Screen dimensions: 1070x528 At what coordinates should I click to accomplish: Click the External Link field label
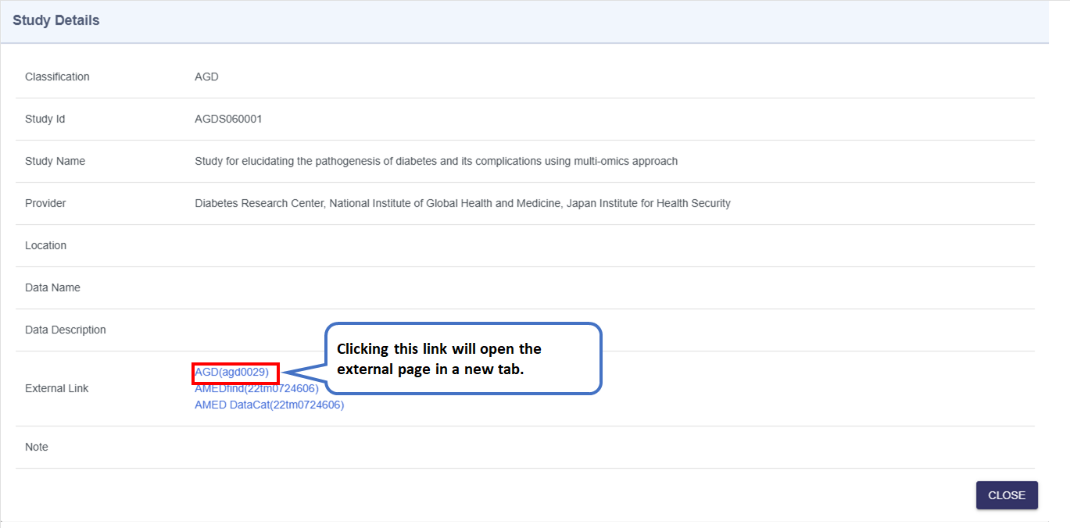coord(57,389)
